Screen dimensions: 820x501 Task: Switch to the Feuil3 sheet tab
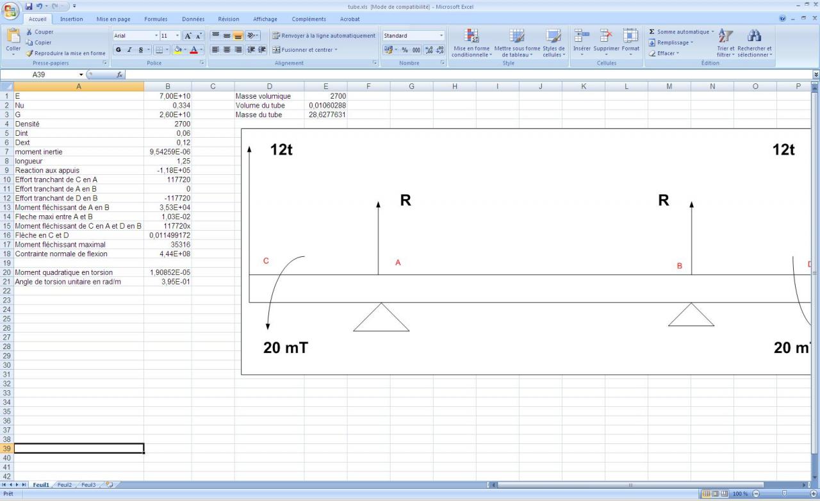tap(88, 485)
